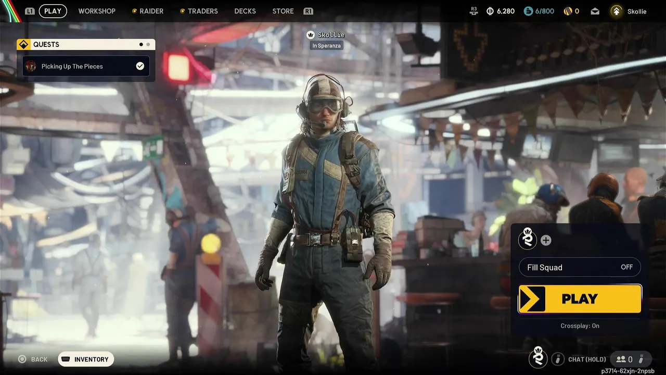Open the mail envelope icon
Image resolution: width=666 pixels, height=375 pixels.
click(595, 11)
